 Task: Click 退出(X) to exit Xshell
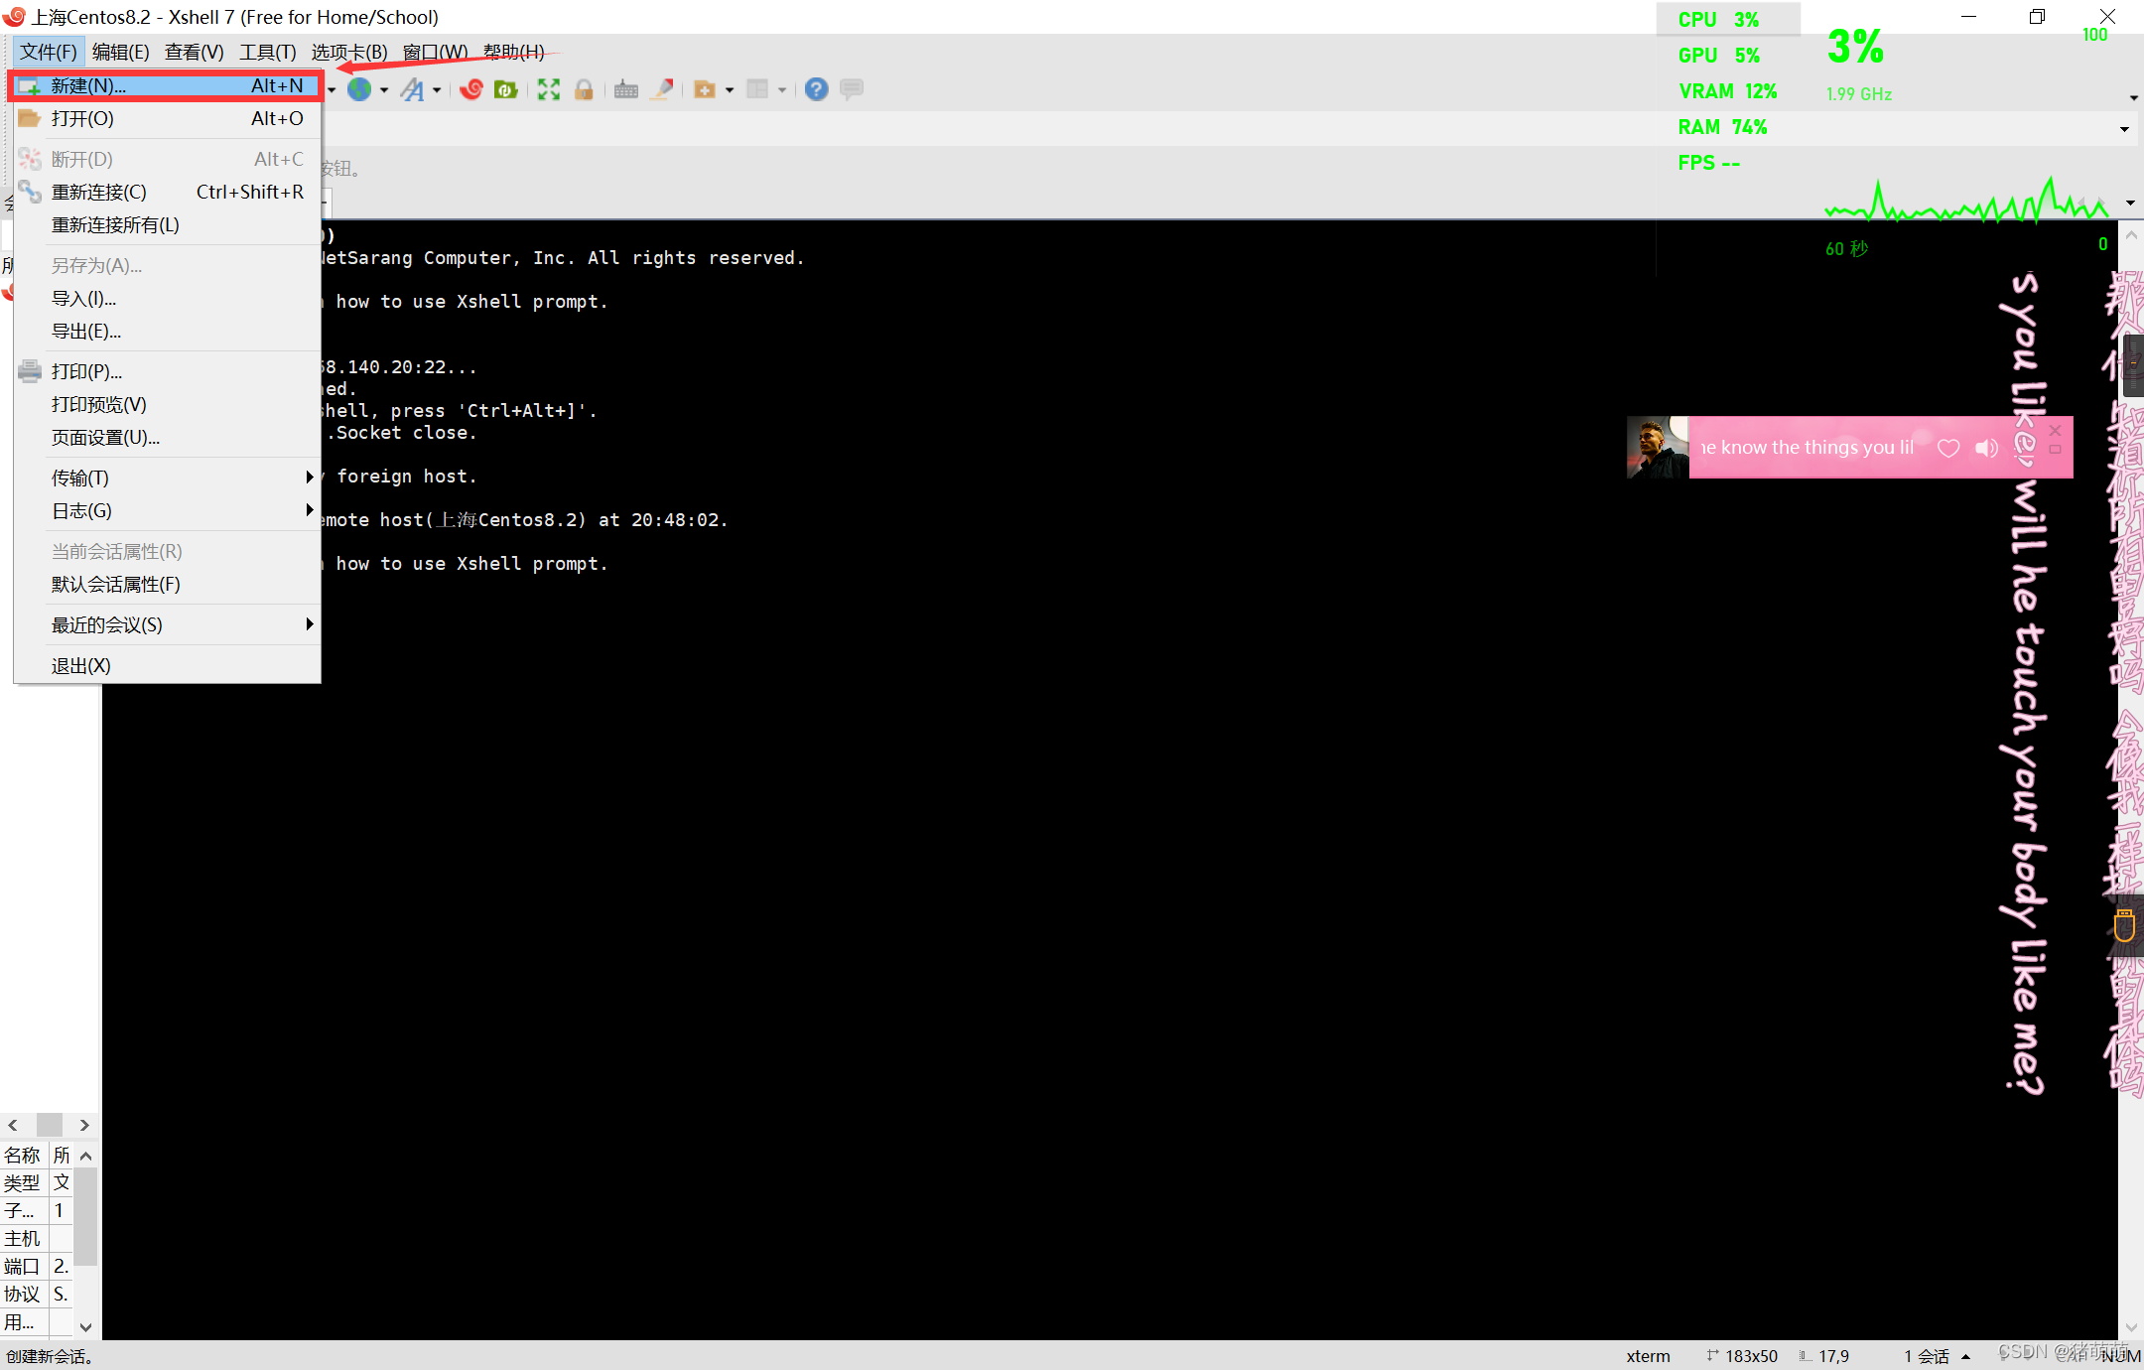pyautogui.click(x=81, y=665)
